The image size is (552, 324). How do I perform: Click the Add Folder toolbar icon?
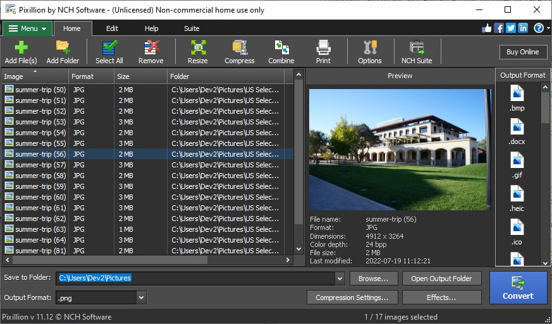(x=63, y=52)
